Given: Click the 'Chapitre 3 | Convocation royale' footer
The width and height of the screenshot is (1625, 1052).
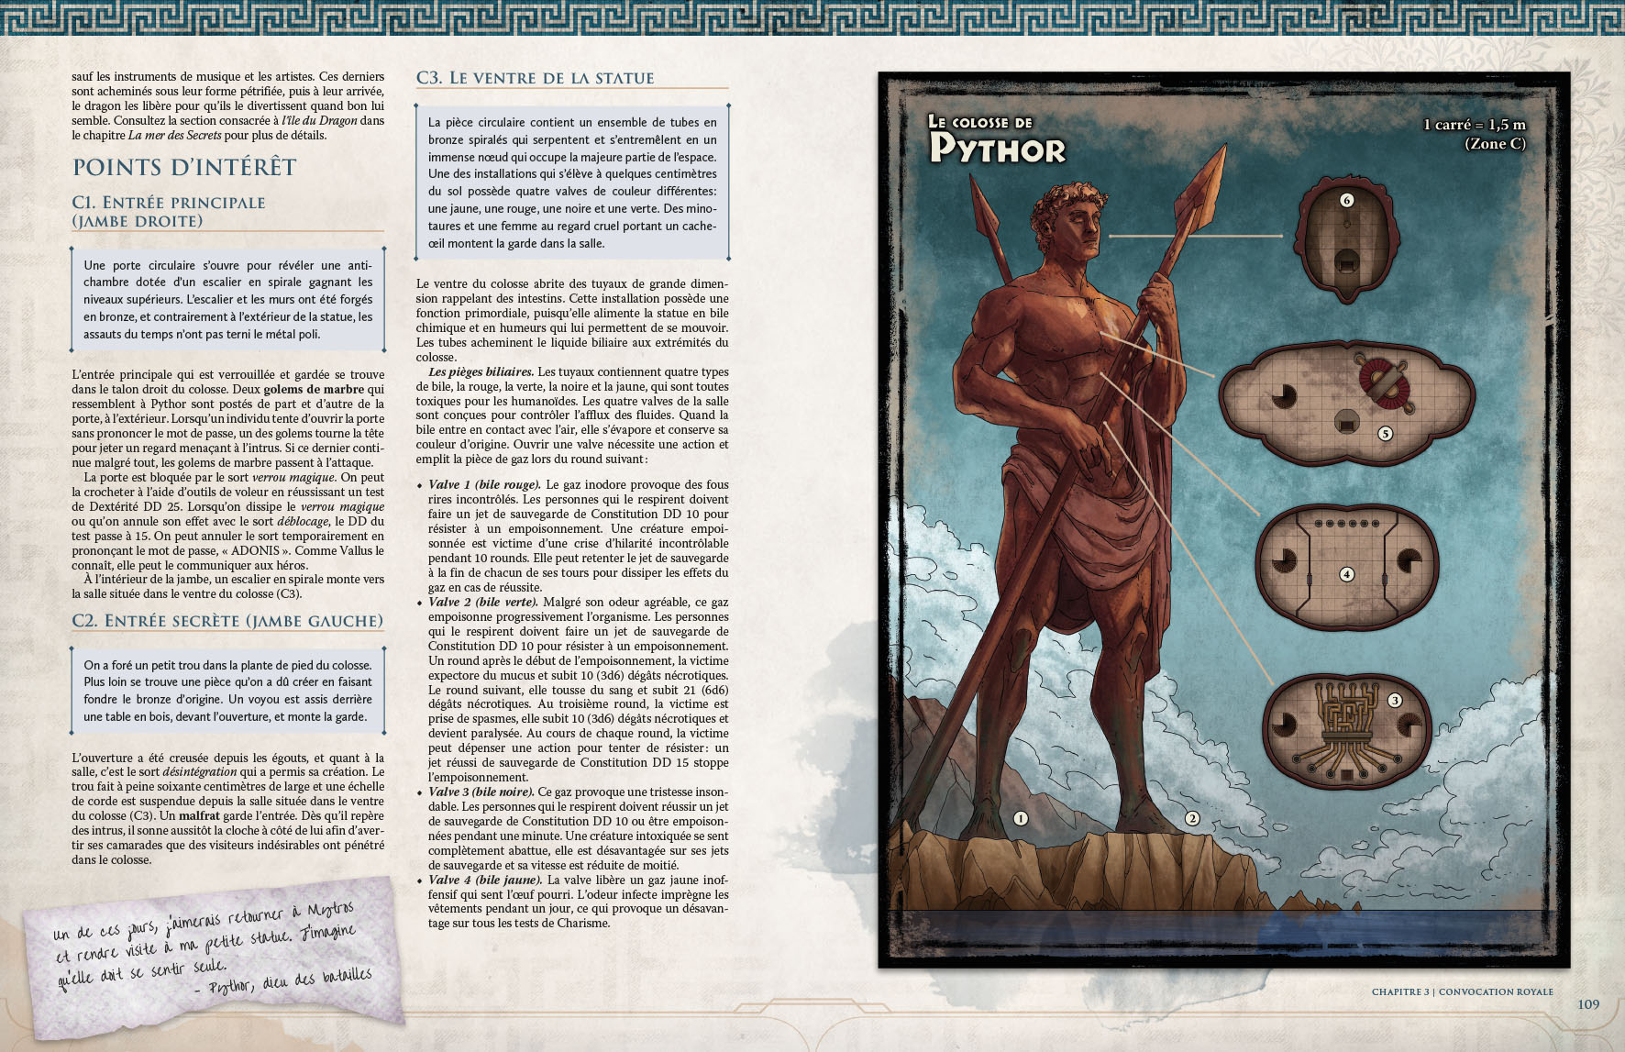Looking at the screenshot, I should point(1463,991).
